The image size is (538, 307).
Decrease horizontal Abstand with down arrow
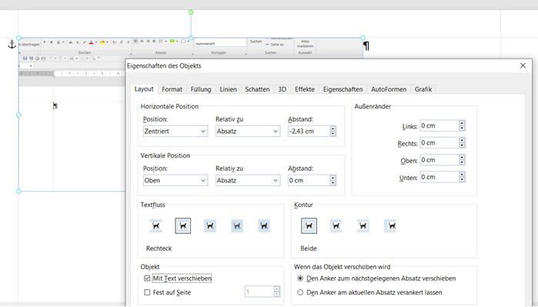click(x=332, y=134)
